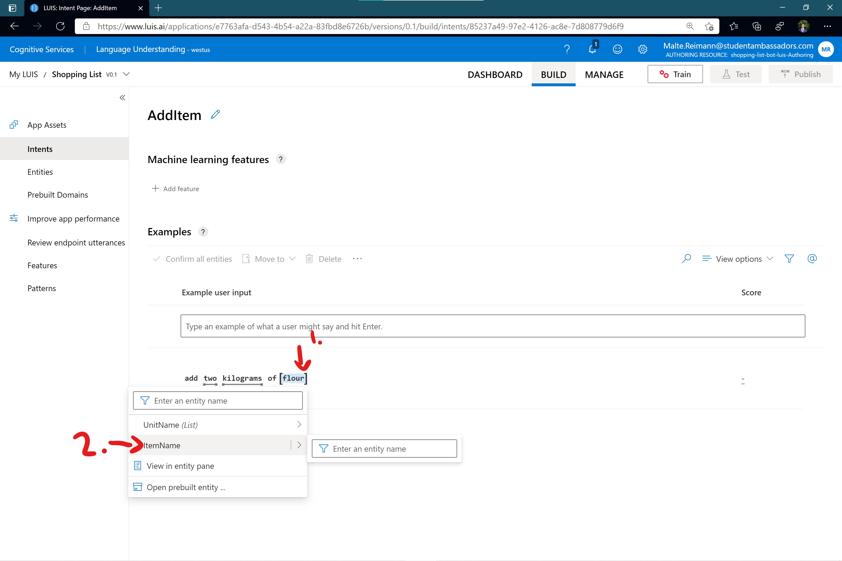Open the filter funnel icon in toolbar
Viewport: 842px width, 561px height.
tap(789, 259)
